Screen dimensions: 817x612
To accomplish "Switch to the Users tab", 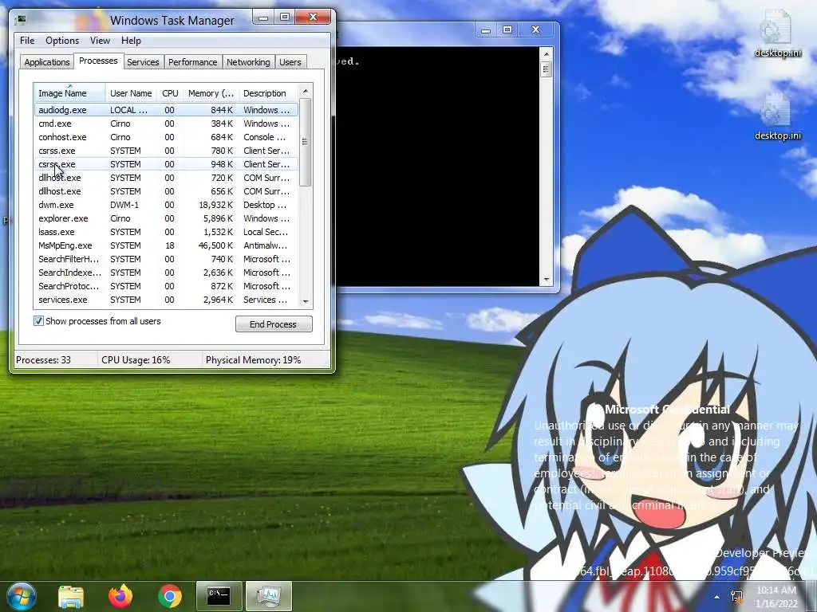I will tap(290, 62).
